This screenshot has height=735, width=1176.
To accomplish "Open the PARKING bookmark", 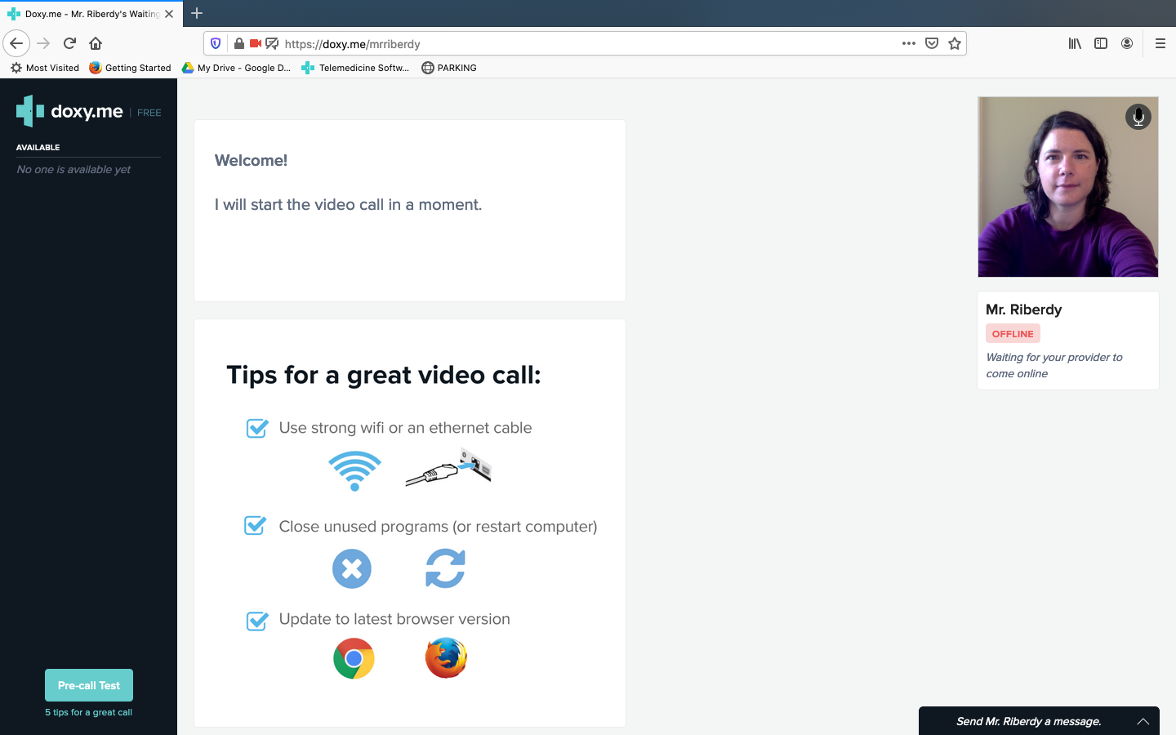I will 449,68.
